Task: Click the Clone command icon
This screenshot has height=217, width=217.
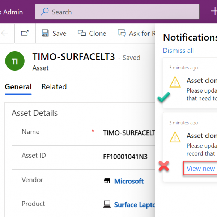Action: 82,33
